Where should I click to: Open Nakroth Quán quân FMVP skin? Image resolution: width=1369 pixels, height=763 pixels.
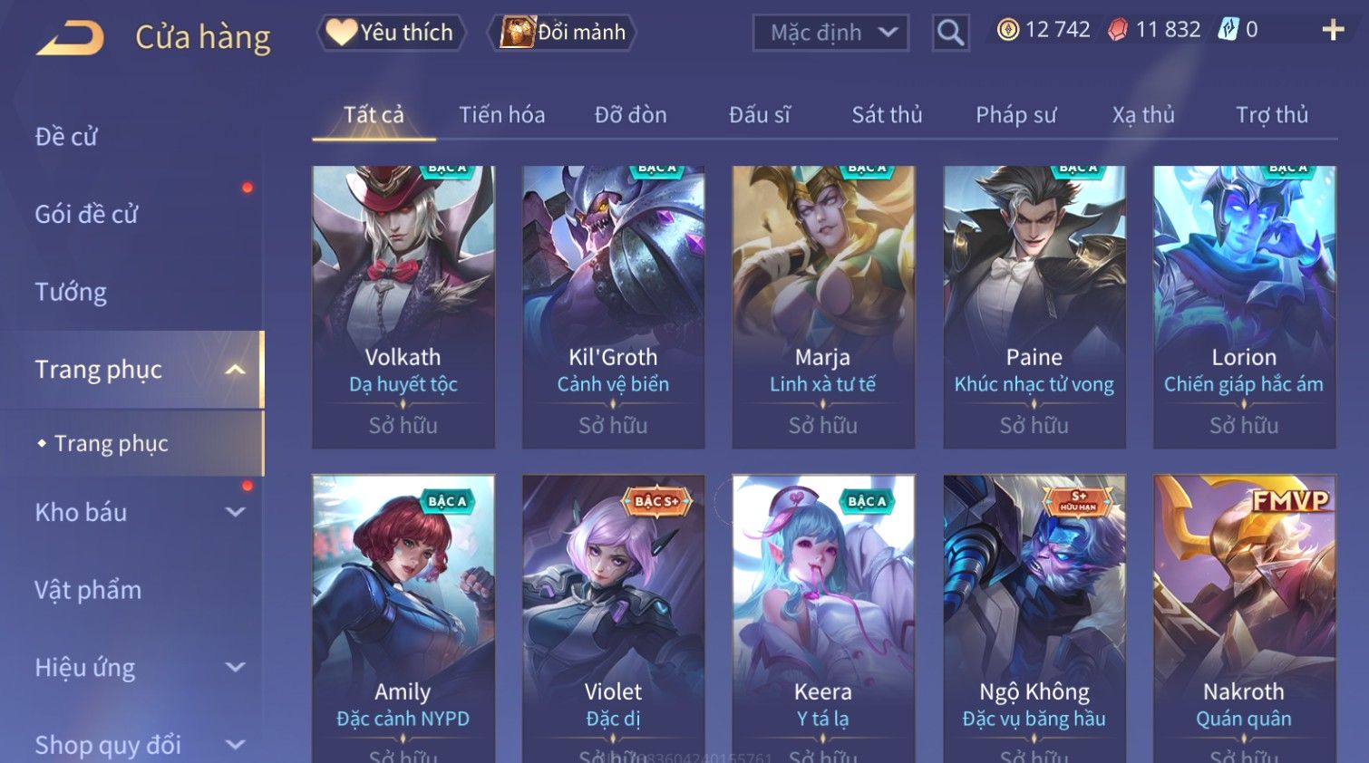1244,618
